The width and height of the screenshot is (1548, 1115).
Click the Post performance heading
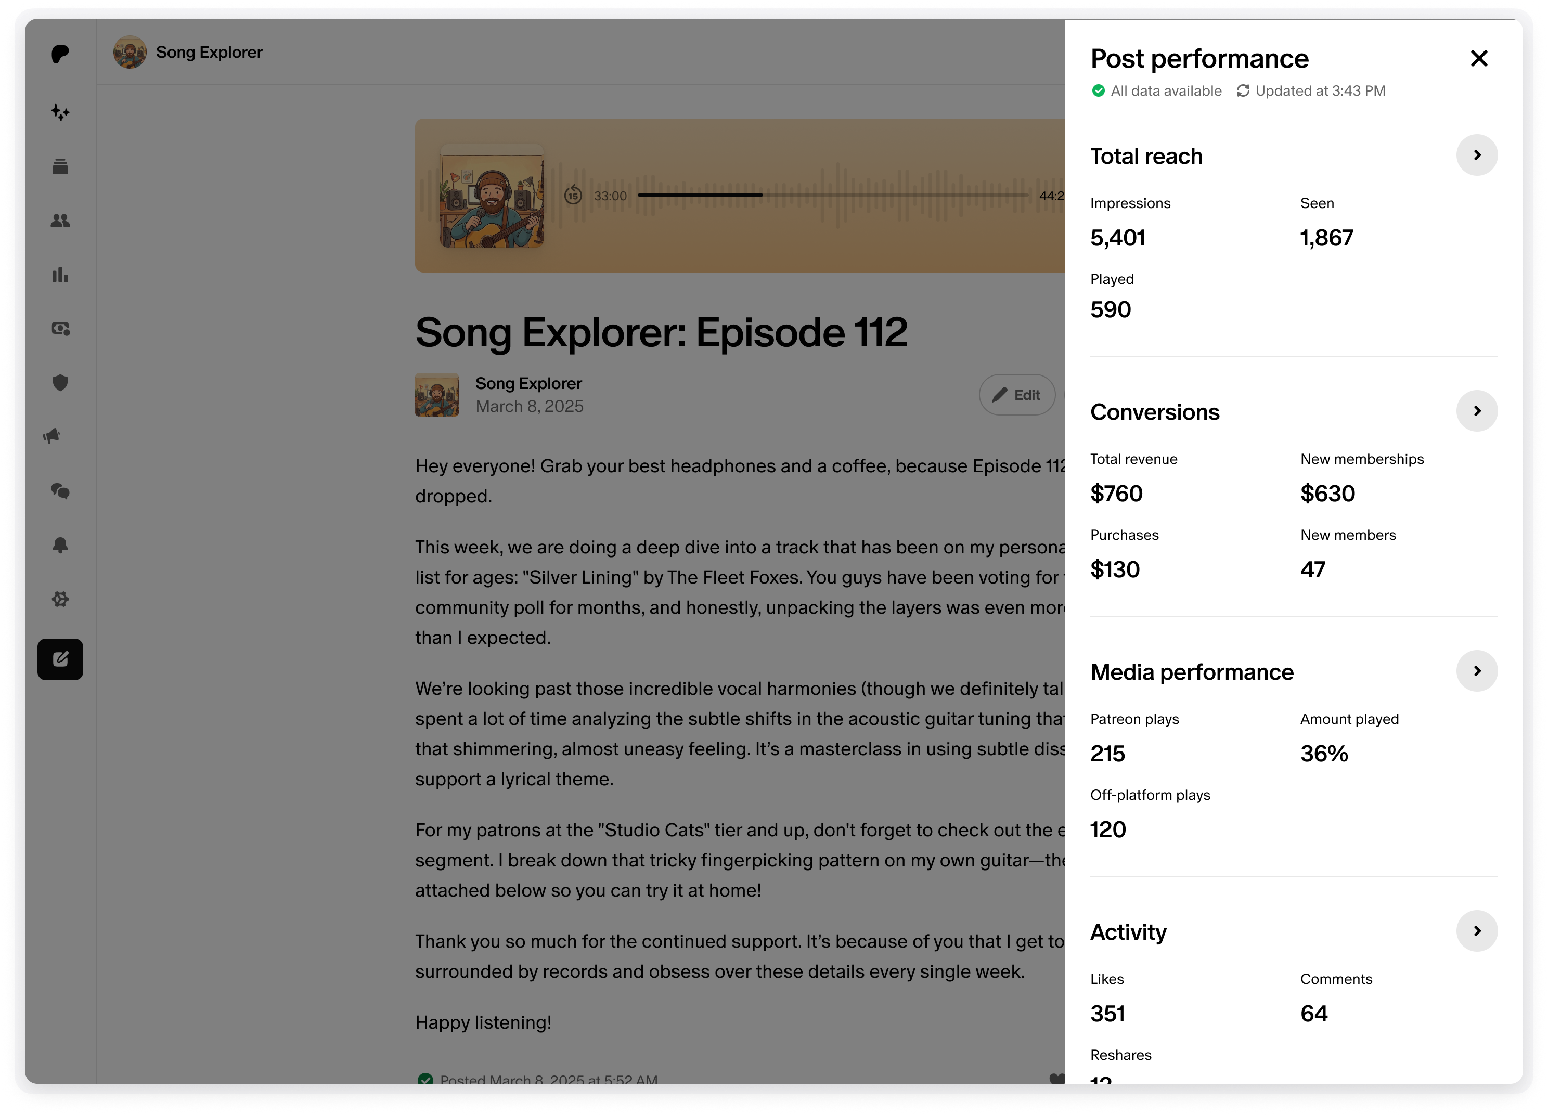[1199, 59]
